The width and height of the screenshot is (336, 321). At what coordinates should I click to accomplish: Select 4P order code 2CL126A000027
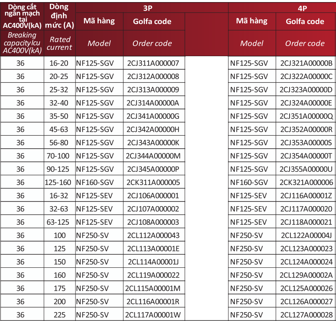[x=306, y=302]
